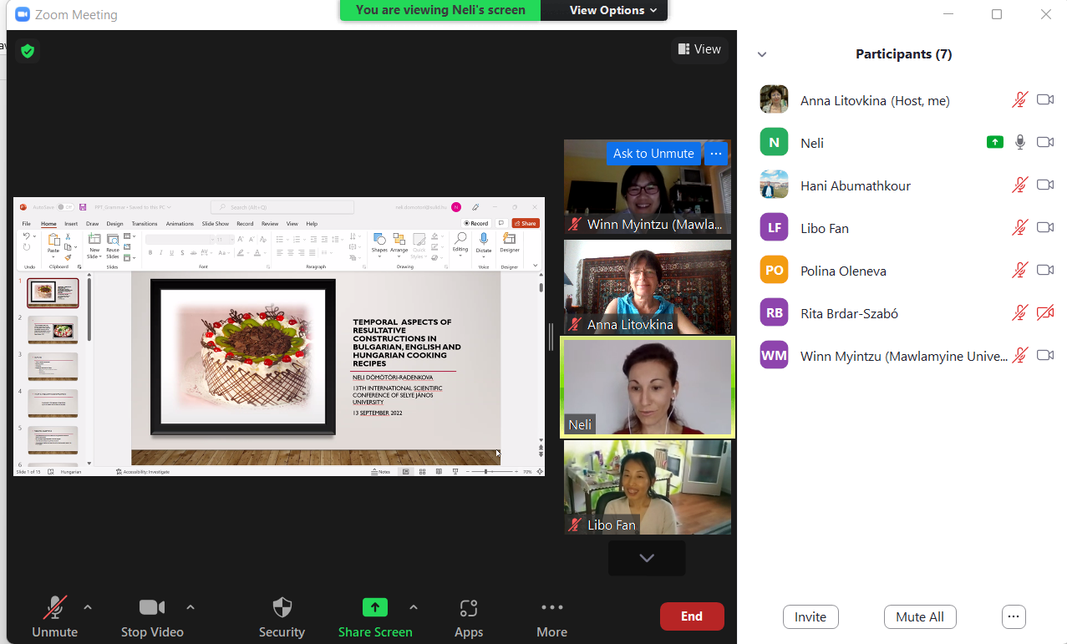Collapse the Participants panel chevron
The image size is (1067, 644).
[x=761, y=54]
